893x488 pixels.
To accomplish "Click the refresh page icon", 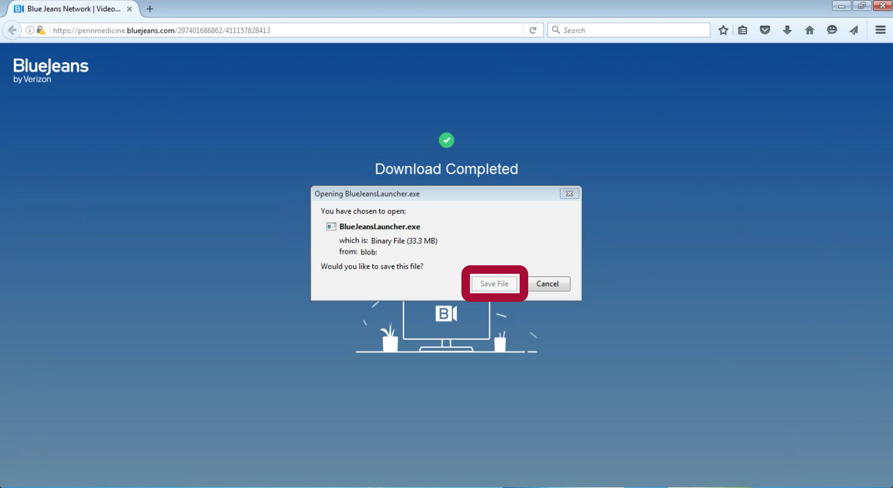I will [532, 30].
